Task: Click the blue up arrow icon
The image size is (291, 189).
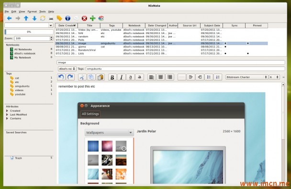Action: [26, 18]
